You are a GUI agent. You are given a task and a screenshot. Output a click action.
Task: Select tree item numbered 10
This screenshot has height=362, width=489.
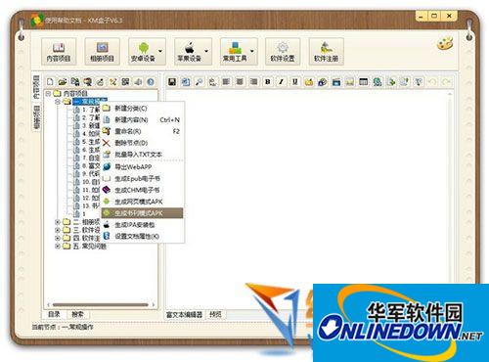(87, 182)
